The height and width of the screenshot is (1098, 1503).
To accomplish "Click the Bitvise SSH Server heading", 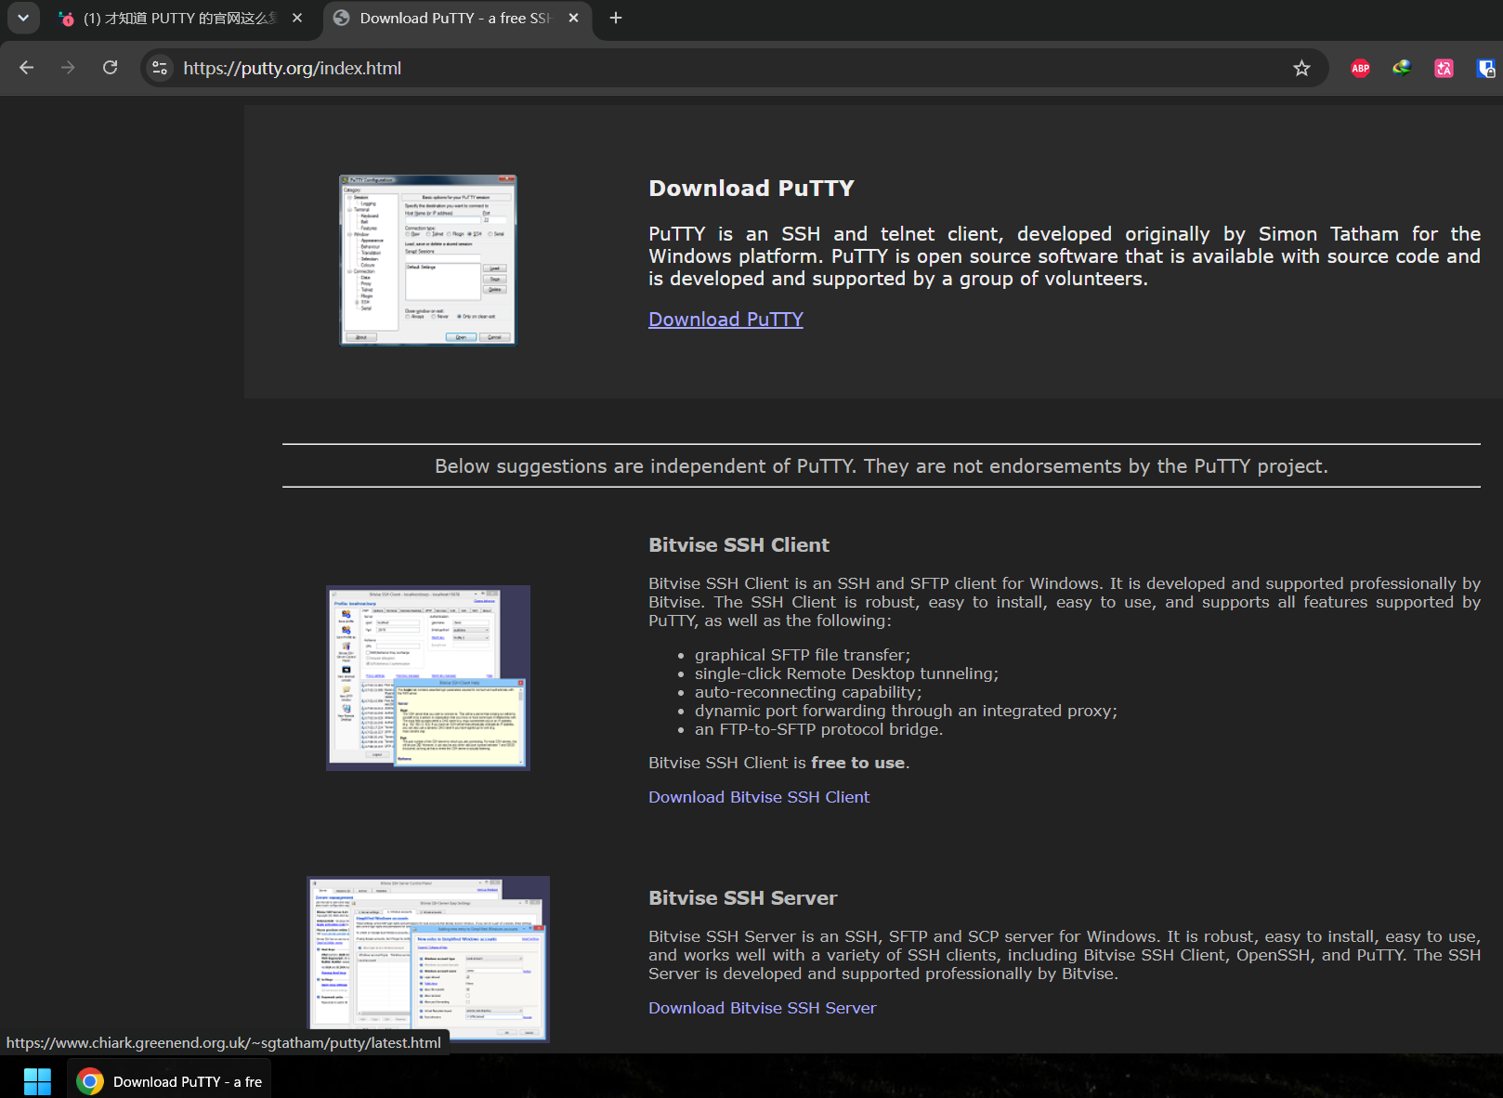I will [x=743, y=898].
